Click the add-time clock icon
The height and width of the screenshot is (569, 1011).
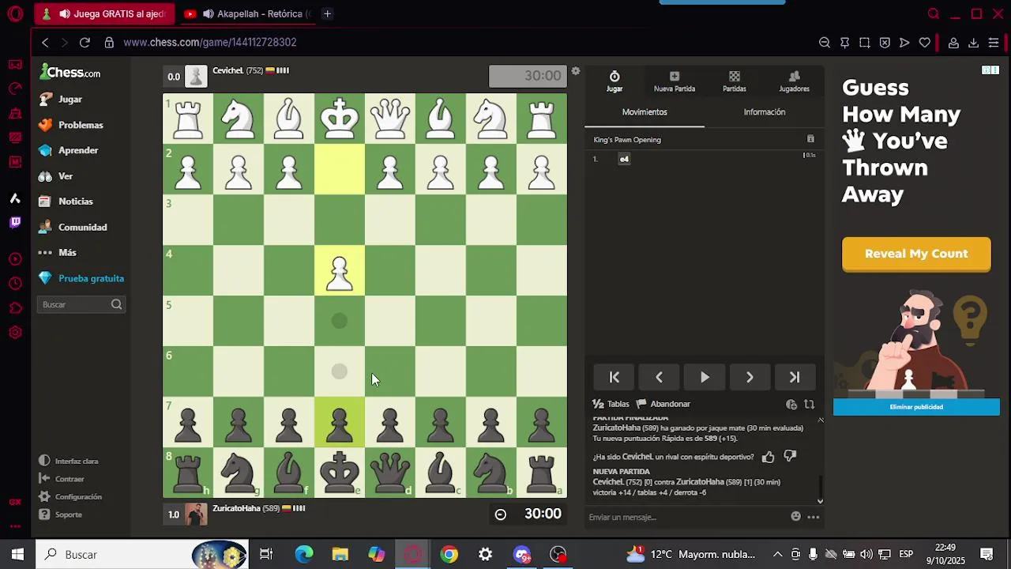tap(791, 405)
